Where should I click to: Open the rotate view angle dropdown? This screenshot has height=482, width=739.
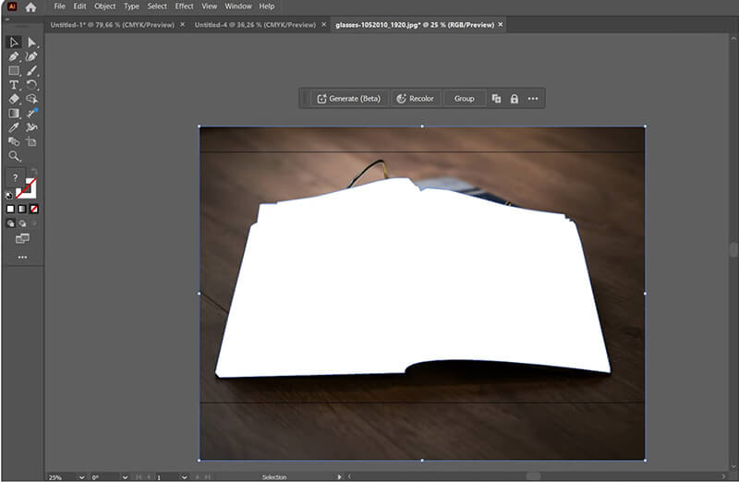coord(124,476)
